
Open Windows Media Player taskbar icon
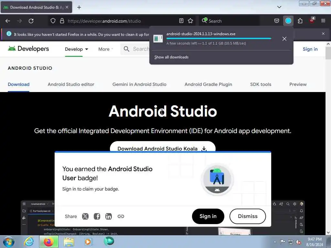point(88,242)
